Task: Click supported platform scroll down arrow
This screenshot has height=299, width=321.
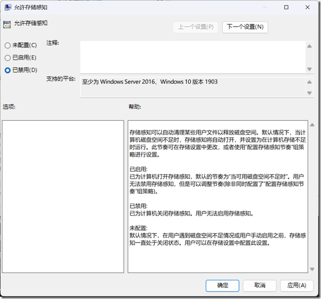Action: (309, 93)
